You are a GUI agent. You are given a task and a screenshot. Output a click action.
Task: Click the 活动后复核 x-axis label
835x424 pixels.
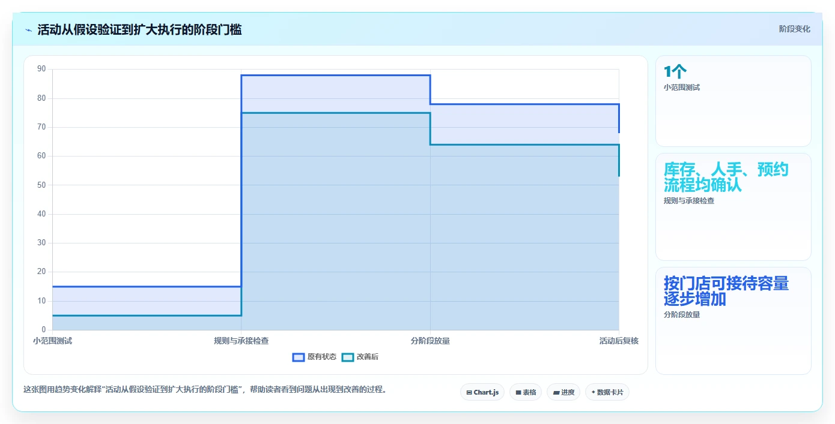coord(619,341)
